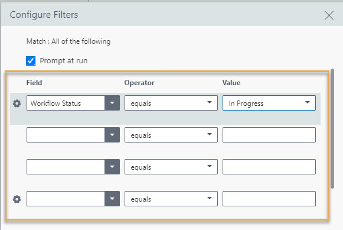This screenshot has height=230, width=343.
Task: Close the Configure Filters dialog
Action: click(329, 15)
